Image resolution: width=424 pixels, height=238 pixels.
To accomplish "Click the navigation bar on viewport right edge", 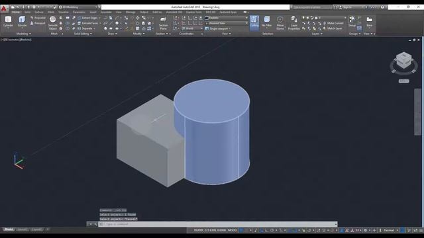I will [x=417, y=112].
